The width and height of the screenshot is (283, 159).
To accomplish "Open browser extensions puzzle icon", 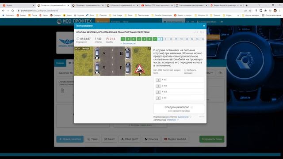I will [x=265, y=11].
